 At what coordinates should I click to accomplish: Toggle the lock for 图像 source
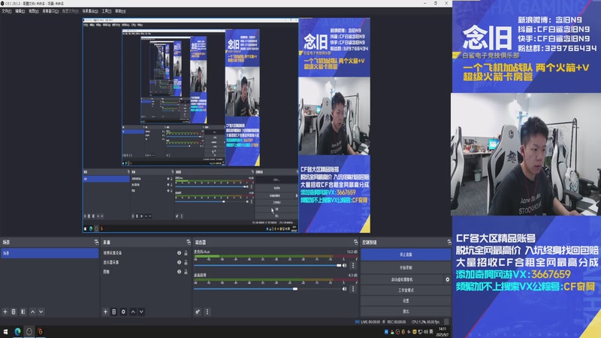(x=186, y=272)
